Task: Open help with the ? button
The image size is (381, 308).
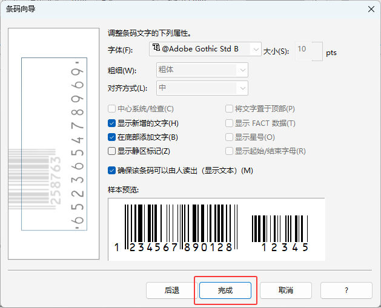Action: (x=346, y=290)
